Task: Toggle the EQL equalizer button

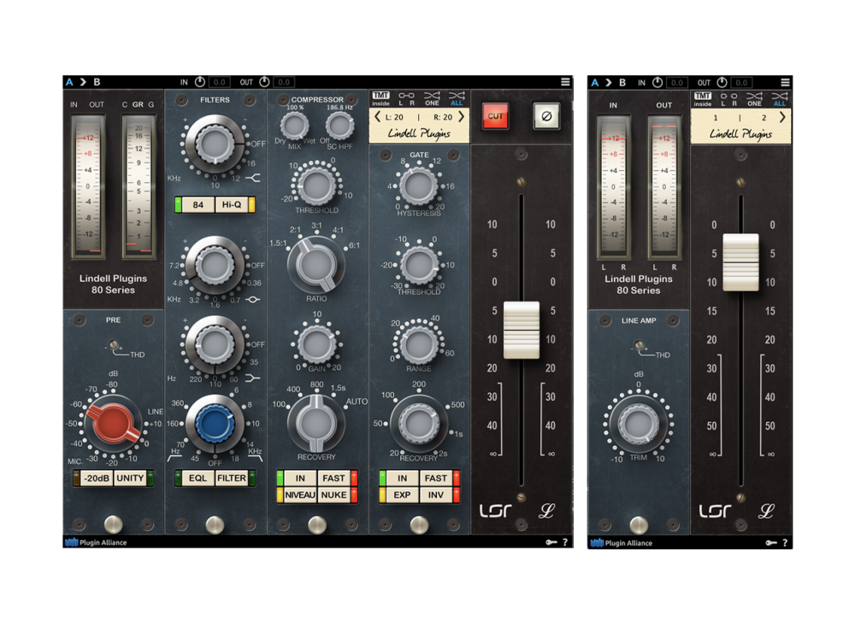Action: pos(198,478)
